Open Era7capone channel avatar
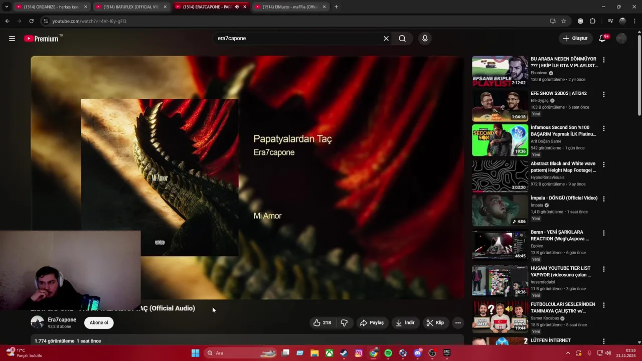Viewport: 642px width, 361px height. 38,322
